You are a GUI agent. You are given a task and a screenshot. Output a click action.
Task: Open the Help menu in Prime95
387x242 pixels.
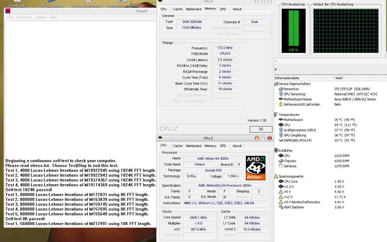[x=53, y=17]
